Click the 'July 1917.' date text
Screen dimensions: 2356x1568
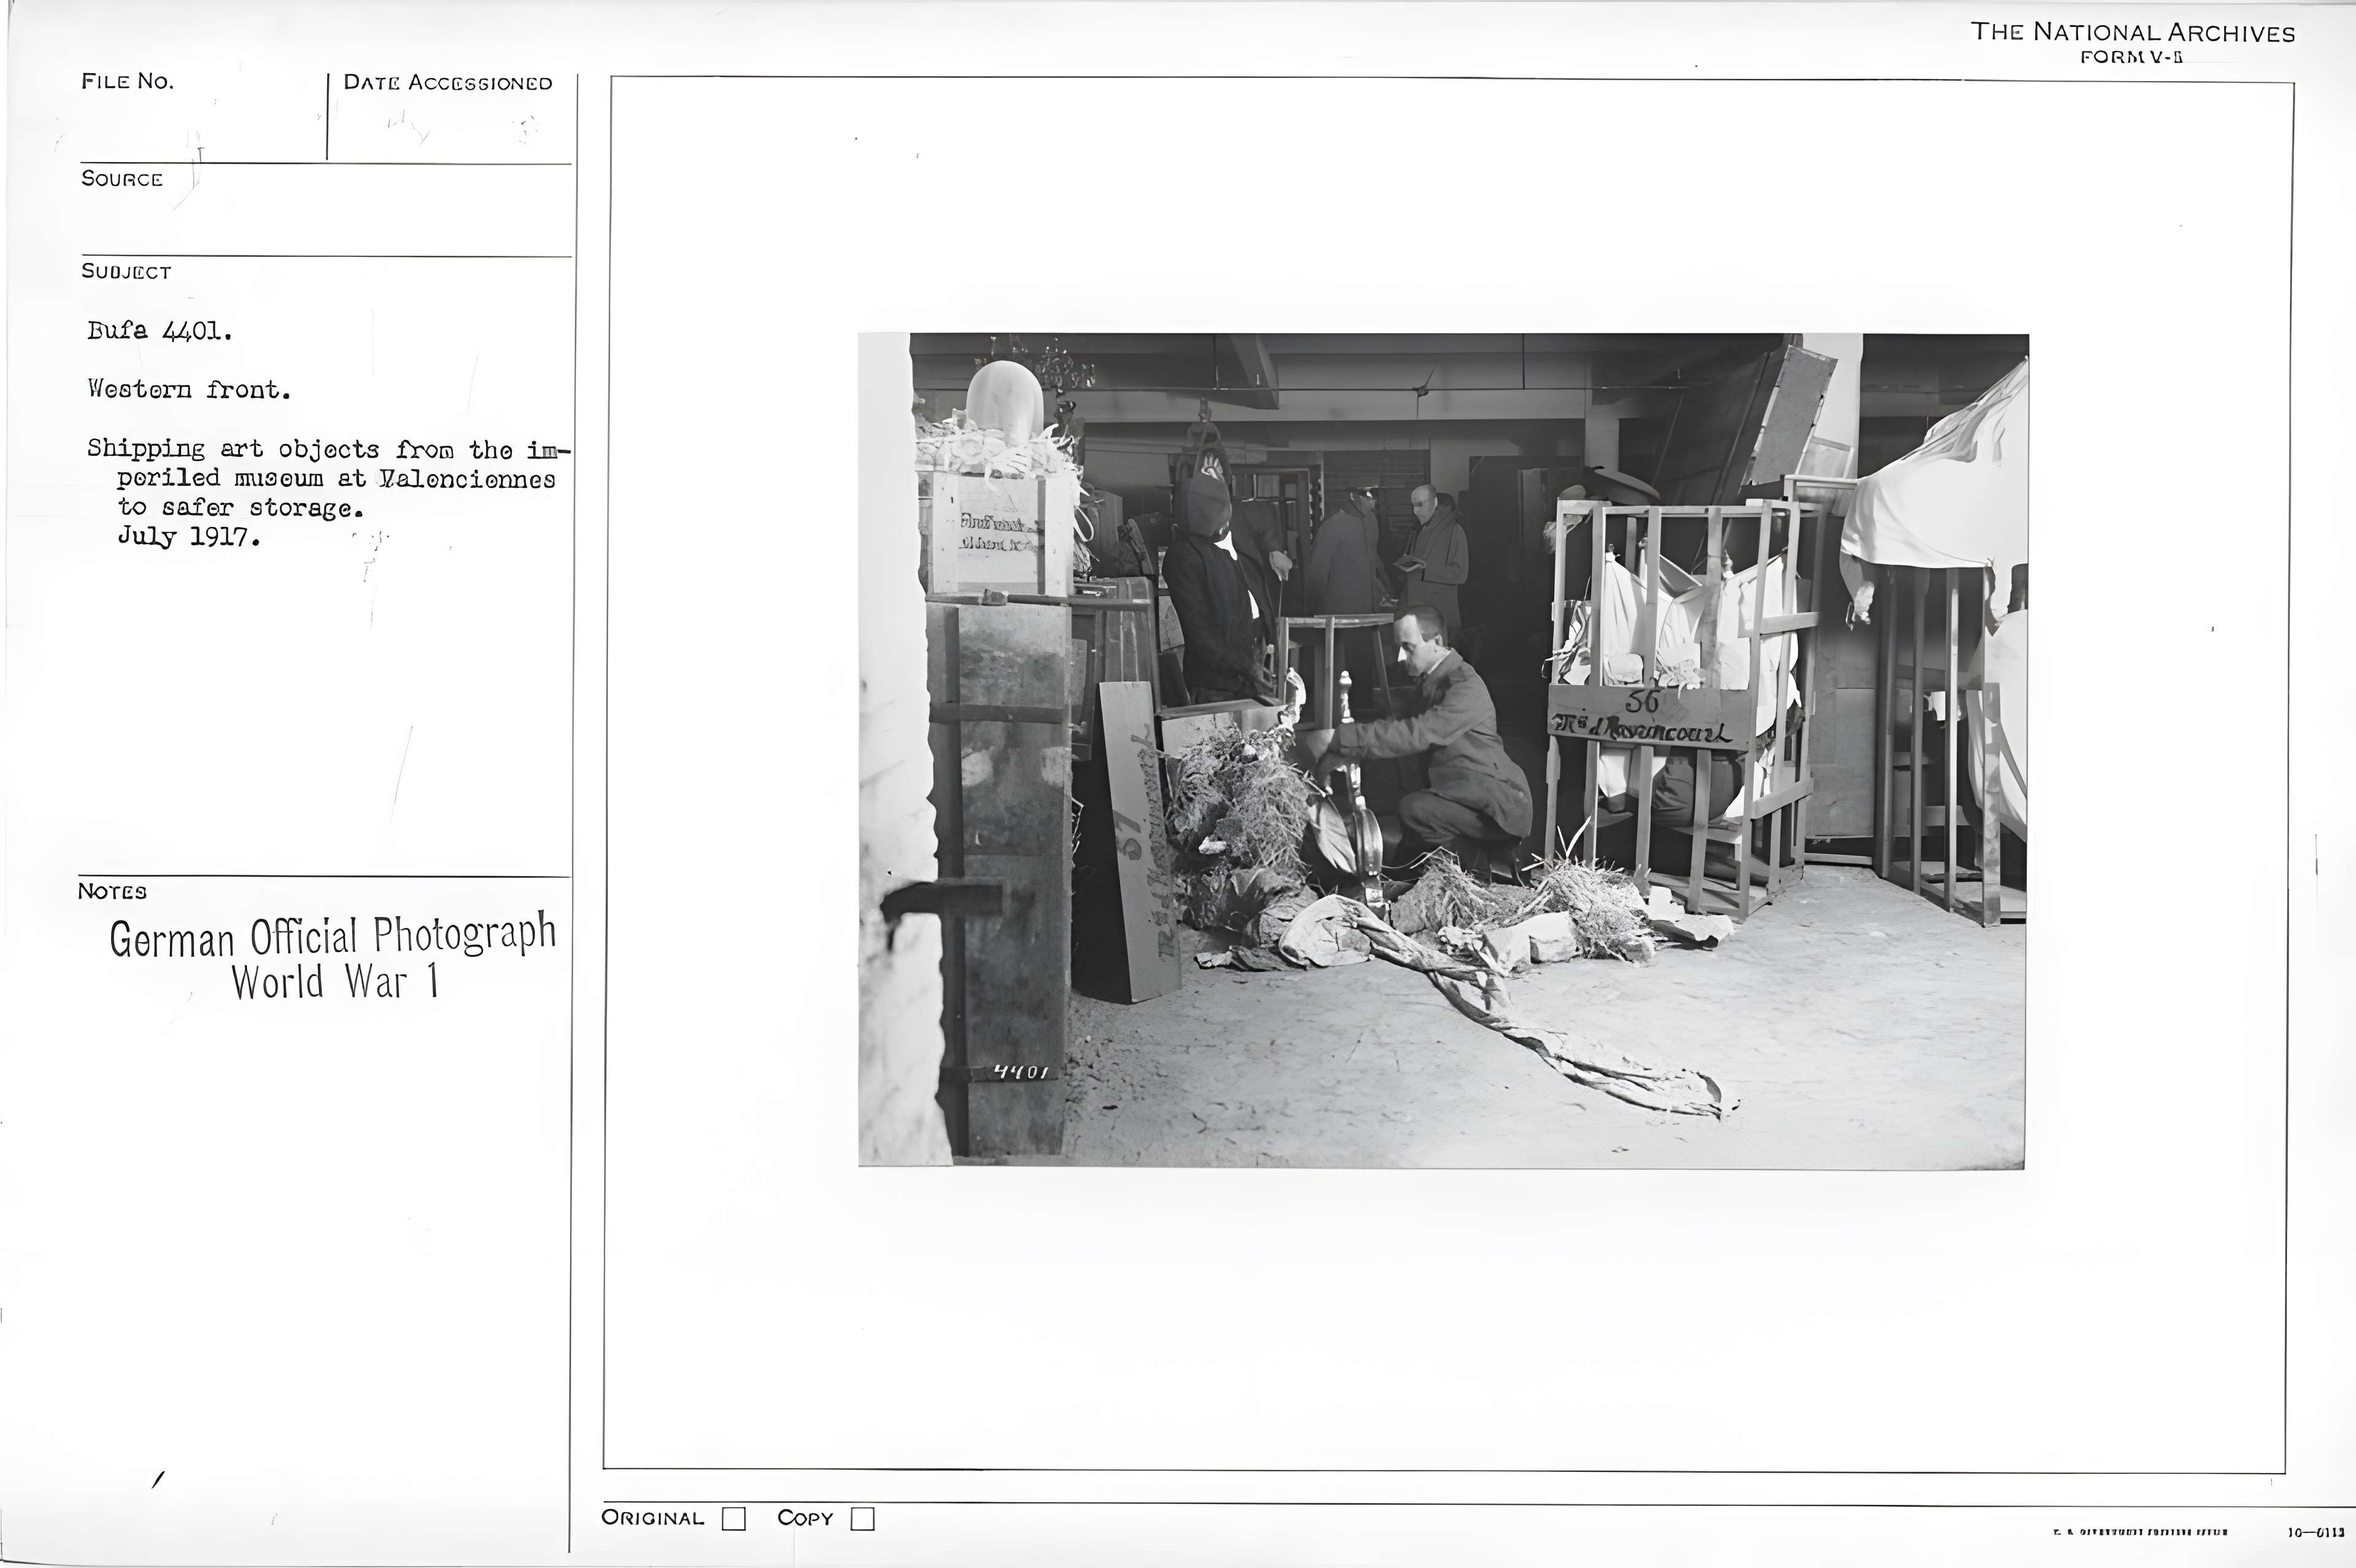189,537
